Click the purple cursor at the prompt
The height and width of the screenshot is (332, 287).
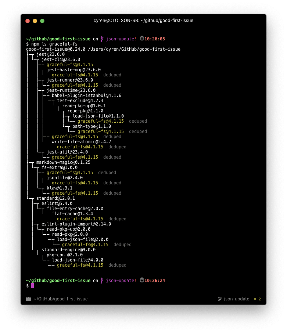[33, 286]
